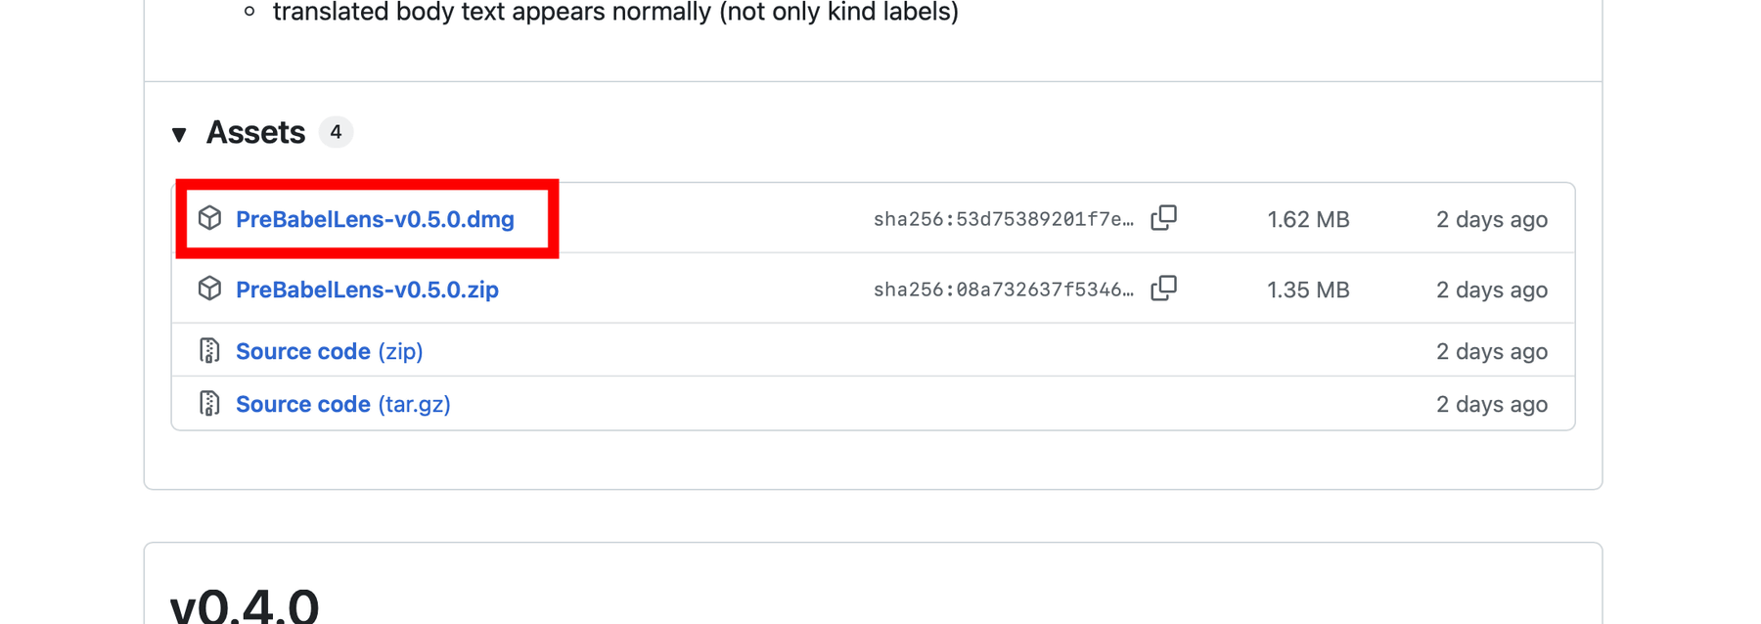Copy the sha256 hash for the zip
This screenshot has height=624, width=1761.
click(x=1163, y=289)
